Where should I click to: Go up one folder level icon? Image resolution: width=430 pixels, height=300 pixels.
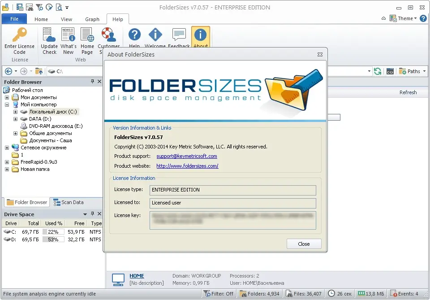(x=39, y=71)
